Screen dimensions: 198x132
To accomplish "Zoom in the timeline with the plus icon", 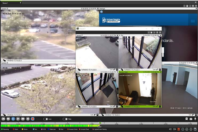I will pyautogui.click(x=187, y=129).
